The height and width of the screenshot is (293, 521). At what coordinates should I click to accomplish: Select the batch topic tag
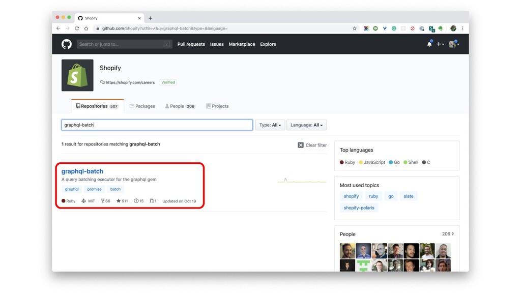(x=115, y=189)
